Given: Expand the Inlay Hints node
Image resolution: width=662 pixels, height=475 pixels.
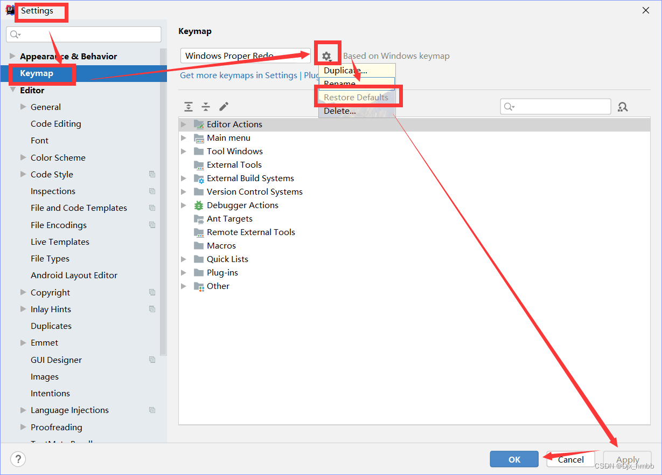Looking at the screenshot, I should click(x=23, y=309).
